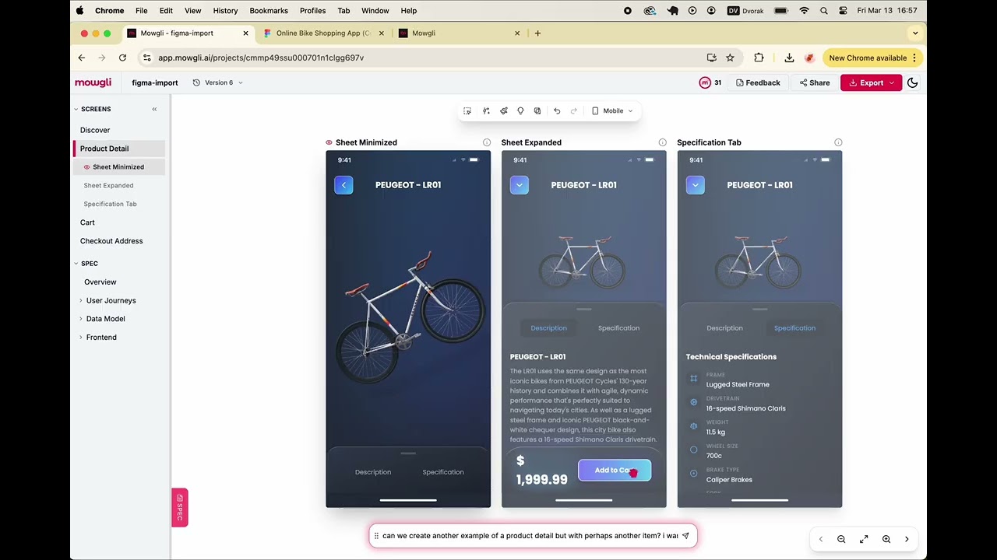
Task: Open the Chrome Extensions puzzle icon
Action: (x=759, y=58)
